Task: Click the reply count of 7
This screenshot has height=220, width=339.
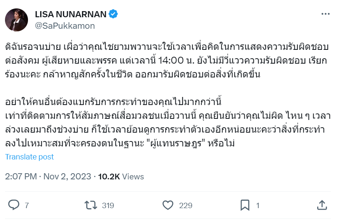Action: click(26, 206)
